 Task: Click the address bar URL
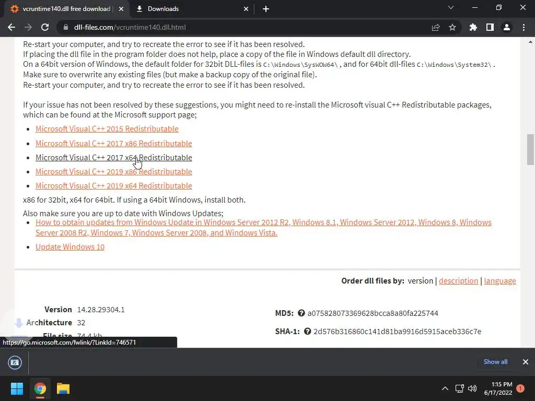(x=130, y=27)
